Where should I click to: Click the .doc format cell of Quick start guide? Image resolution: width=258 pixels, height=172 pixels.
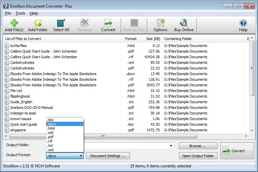tap(130, 124)
